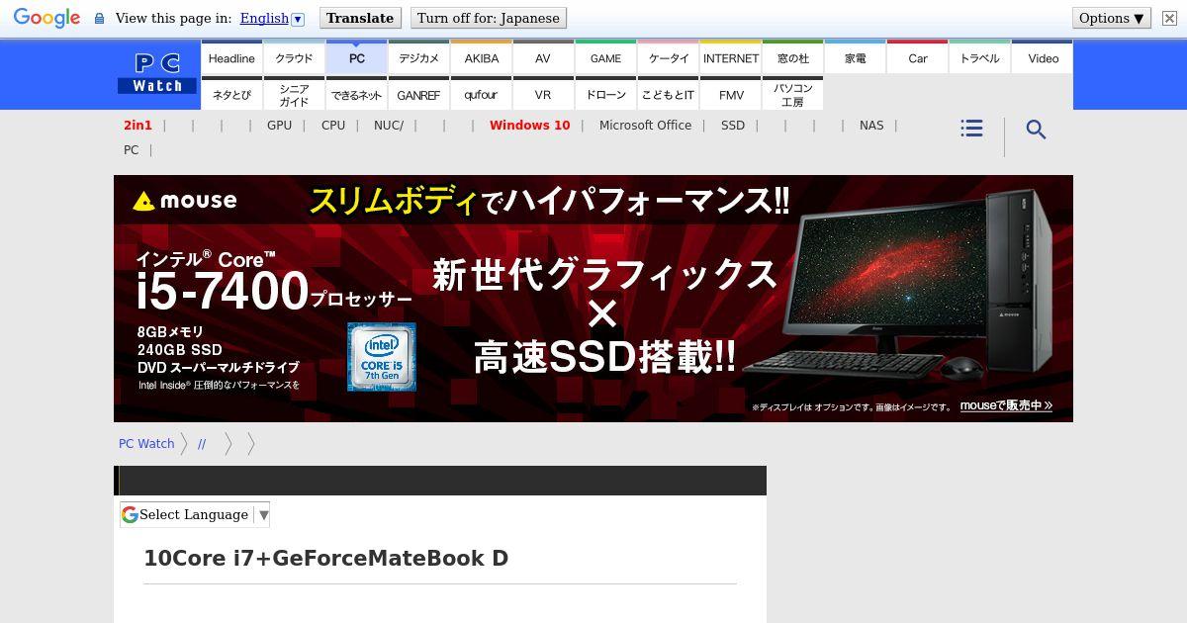Image resolution: width=1187 pixels, height=623 pixels.
Task: Turn off translation for Japanese
Action: pyautogui.click(x=489, y=18)
